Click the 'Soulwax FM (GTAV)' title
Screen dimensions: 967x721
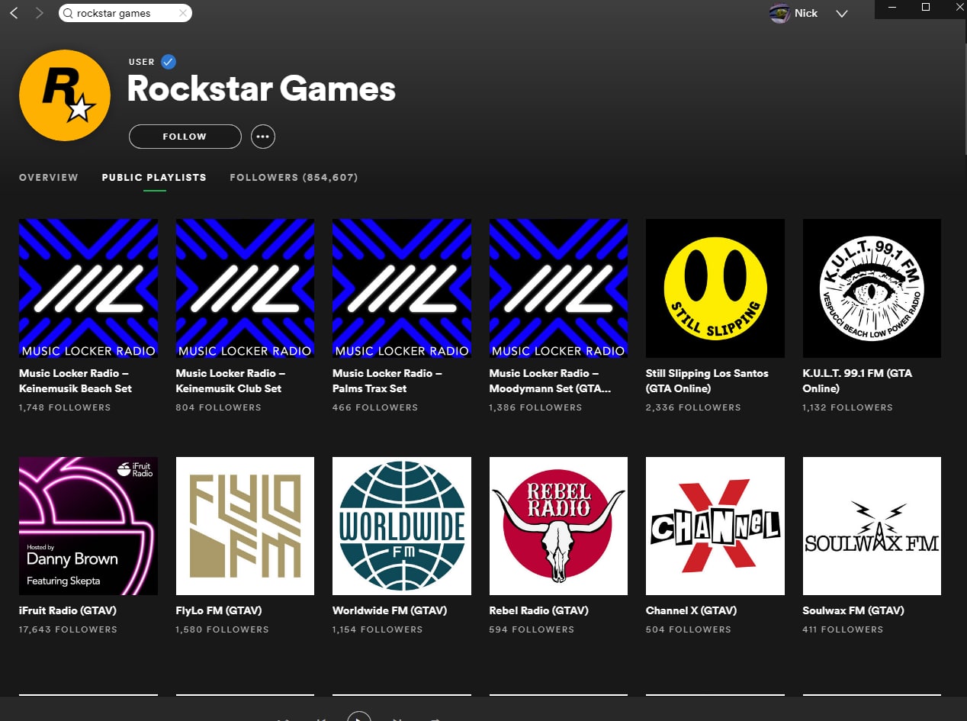pyautogui.click(x=853, y=610)
